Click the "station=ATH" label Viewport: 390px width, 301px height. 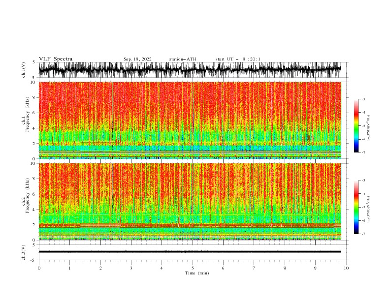(183, 59)
